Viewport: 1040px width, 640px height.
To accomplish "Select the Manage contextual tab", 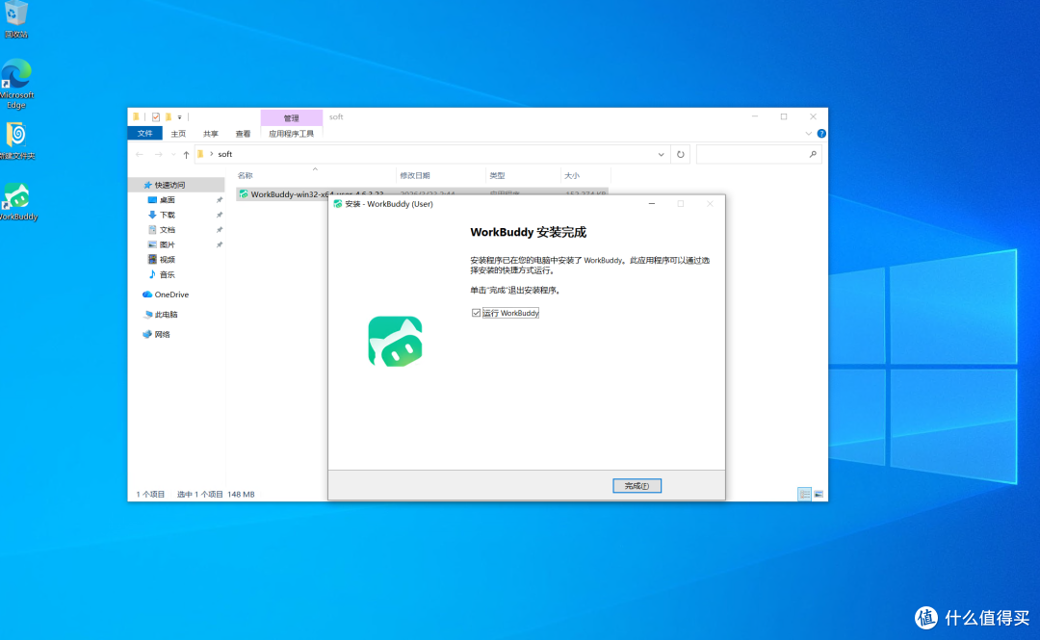I will tap(291, 117).
